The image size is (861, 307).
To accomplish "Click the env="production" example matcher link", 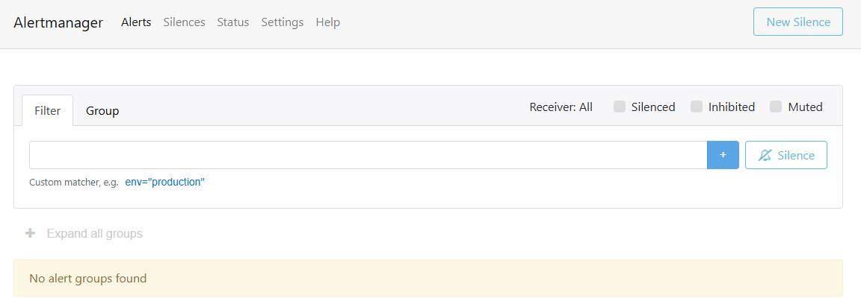I will (x=165, y=182).
